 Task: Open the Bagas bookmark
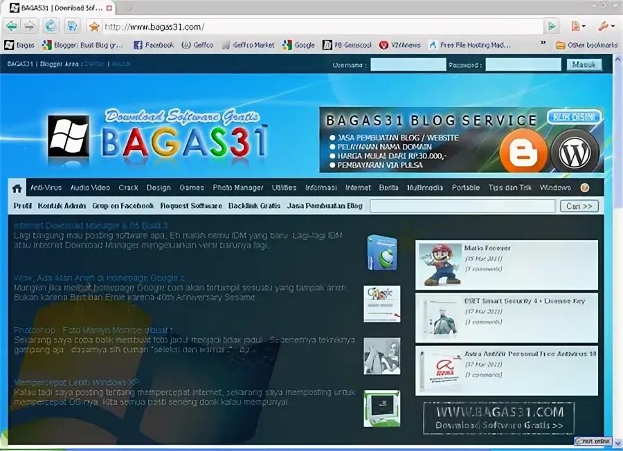[x=19, y=45]
